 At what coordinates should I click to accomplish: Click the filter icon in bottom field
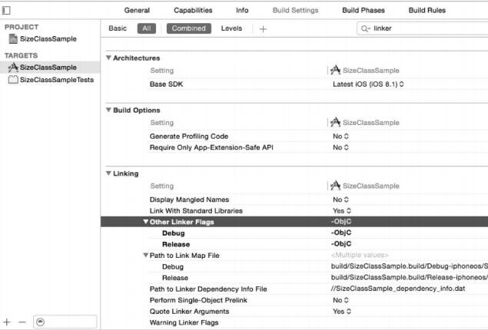tap(40, 322)
